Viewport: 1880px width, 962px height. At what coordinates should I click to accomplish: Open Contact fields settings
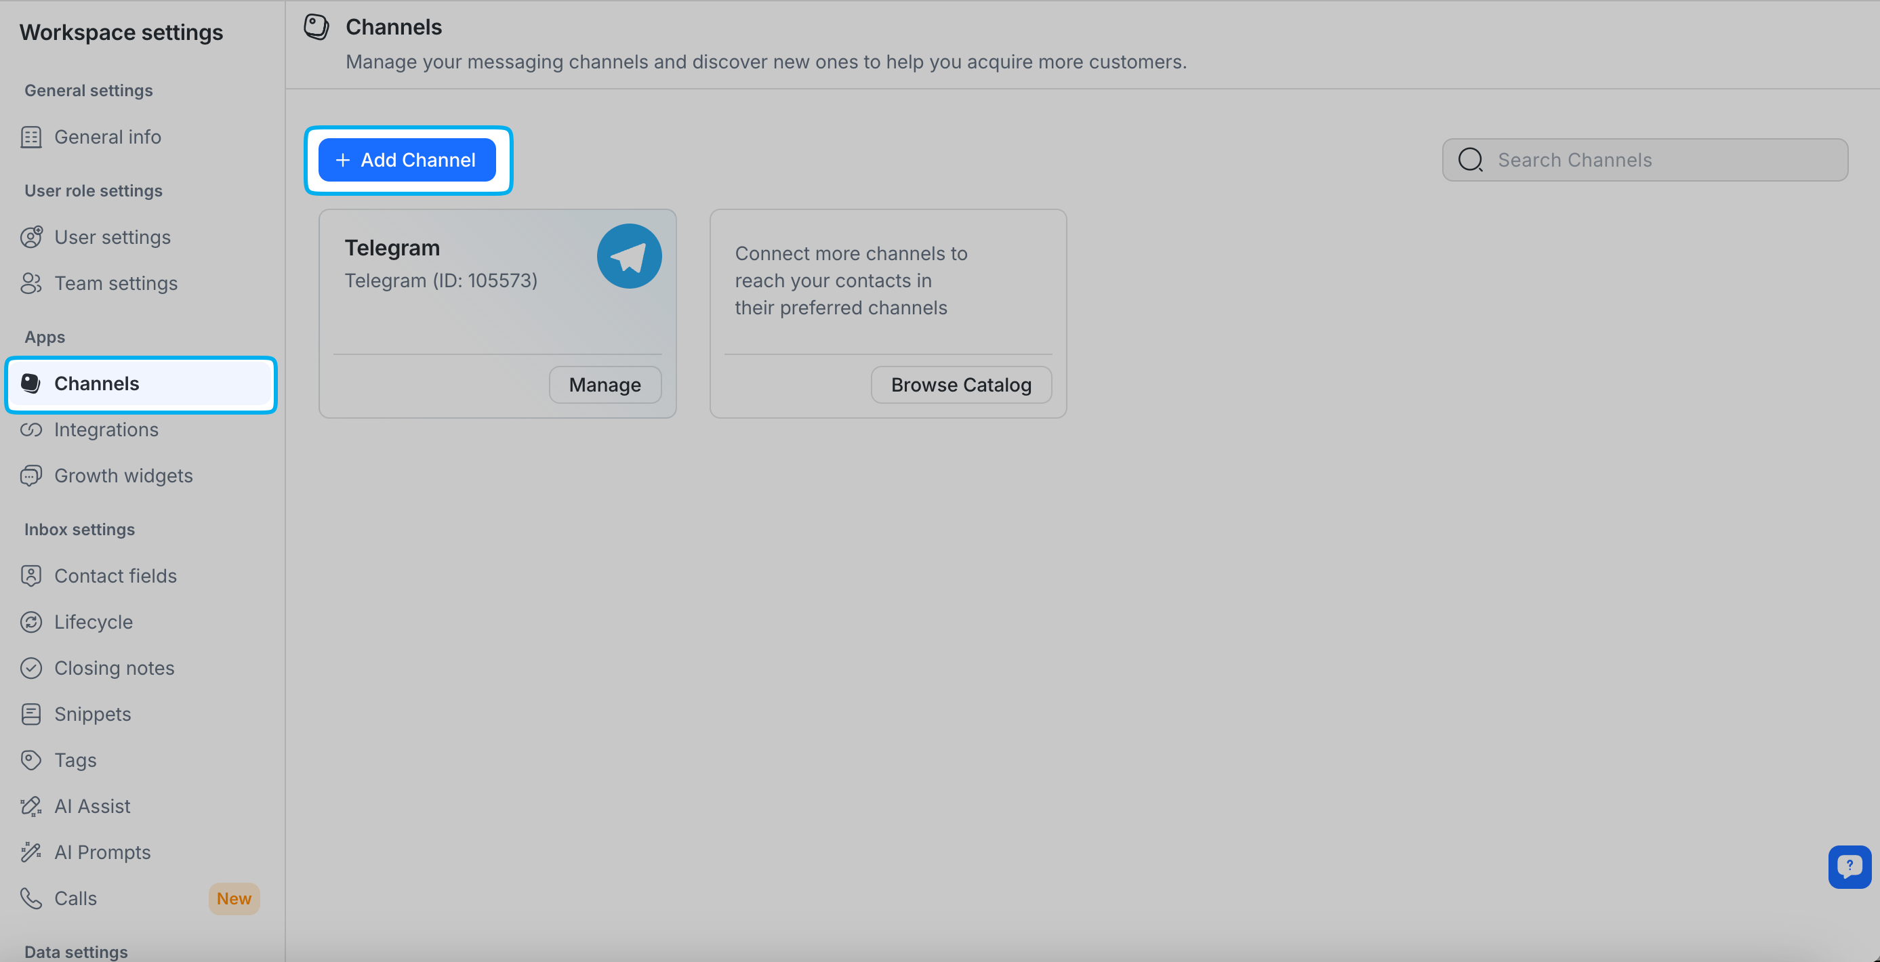pos(115,576)
